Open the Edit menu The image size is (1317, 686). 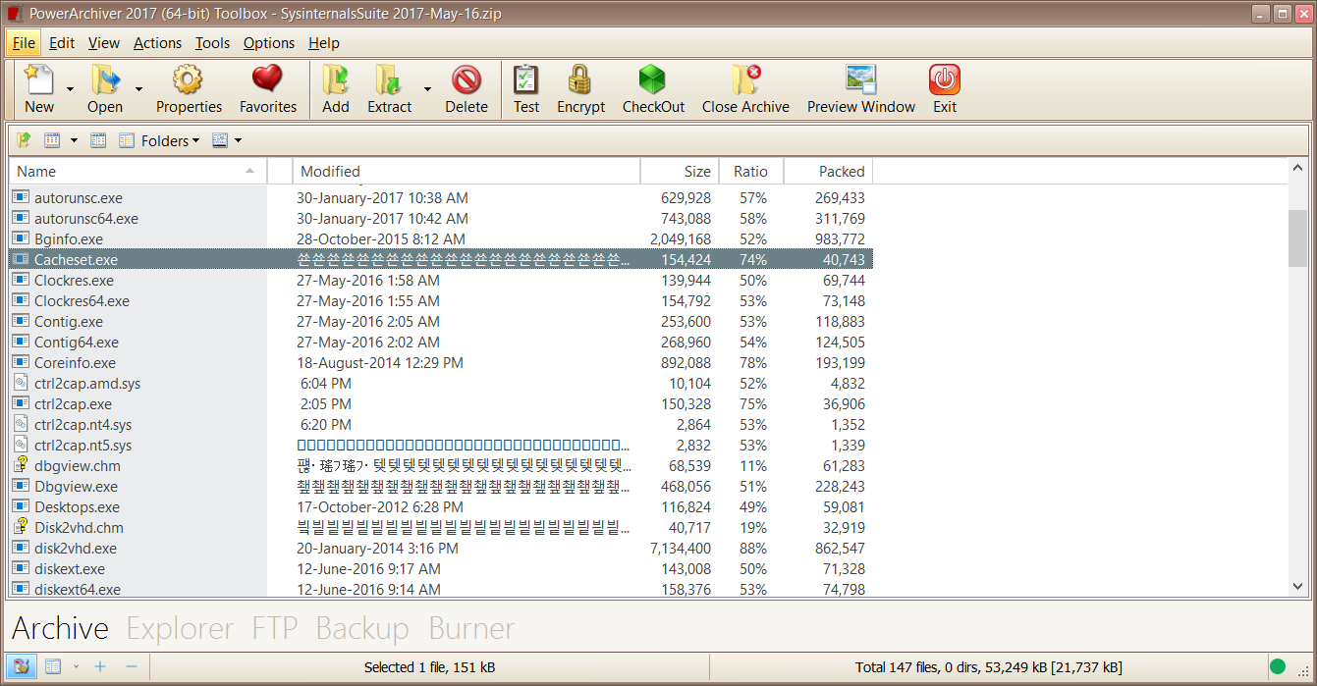click(62, 42)
